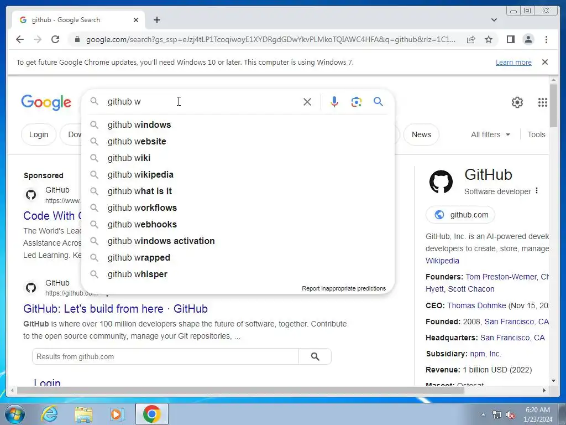Click the browser forward arrow
The height and width of the screenshot is (425, 566).
[x=38, y=39]
